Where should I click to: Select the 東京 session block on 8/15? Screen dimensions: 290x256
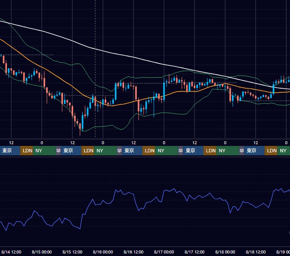[x=71, y=151]
